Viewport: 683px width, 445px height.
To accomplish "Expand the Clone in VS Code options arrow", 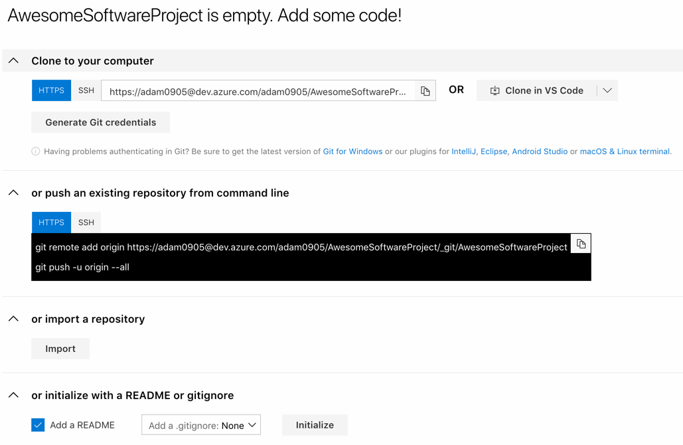I will [607, 90].
